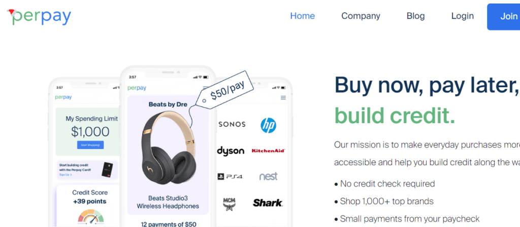
Task: Click the Sign Up link for Perpay Card
Action: [x=66, y=174]
